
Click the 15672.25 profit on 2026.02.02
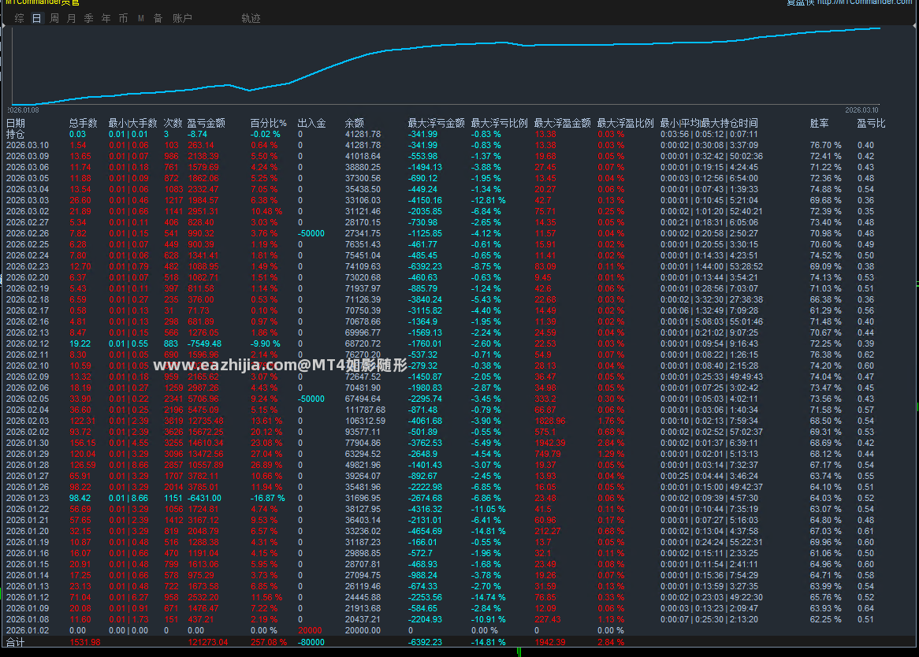pyautogui.click(x=206, y=432)
